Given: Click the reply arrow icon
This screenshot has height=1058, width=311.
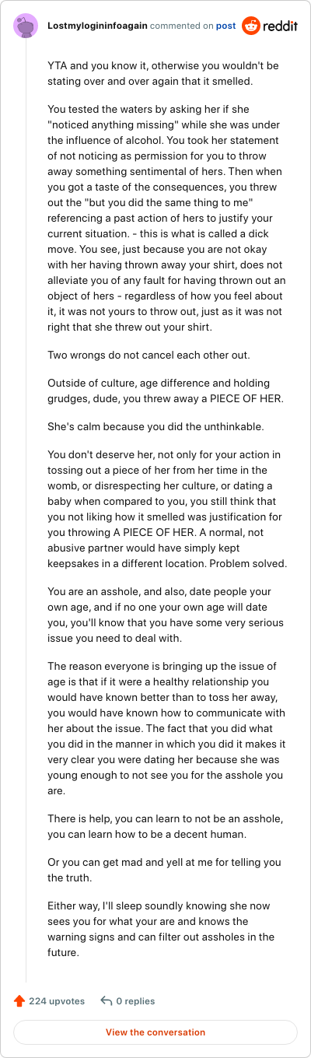Looking at the screenshot, I should click(x=107, y=1001).
